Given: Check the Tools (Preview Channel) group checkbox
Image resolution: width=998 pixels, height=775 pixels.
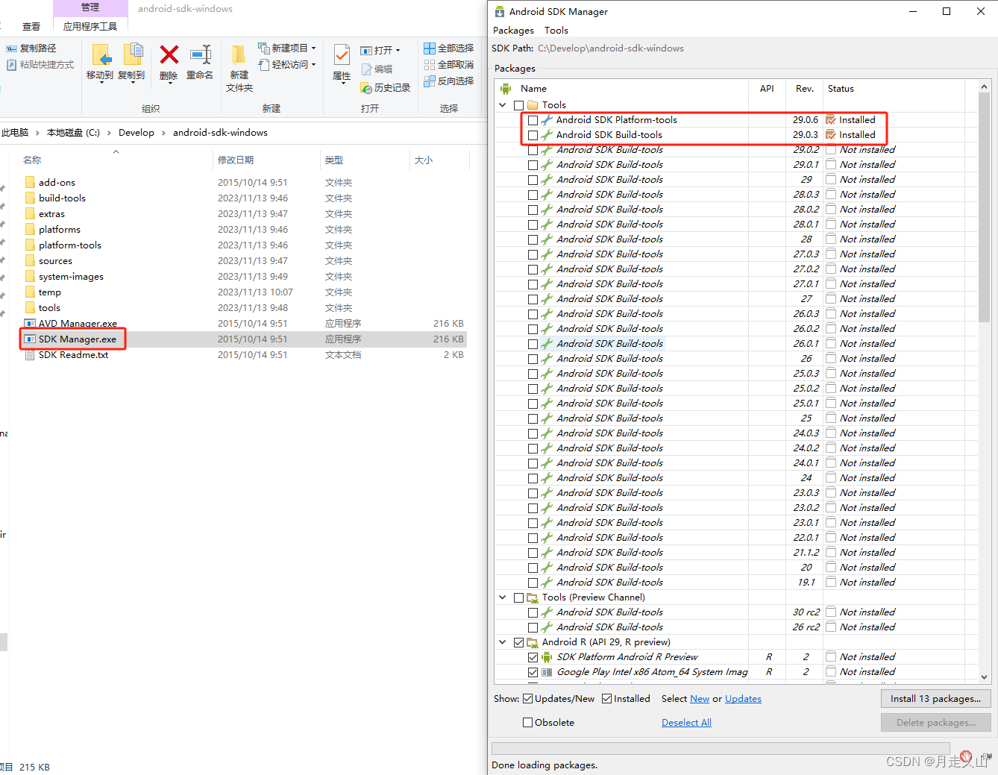Looking at the screenshot, I should coord(518,597).
